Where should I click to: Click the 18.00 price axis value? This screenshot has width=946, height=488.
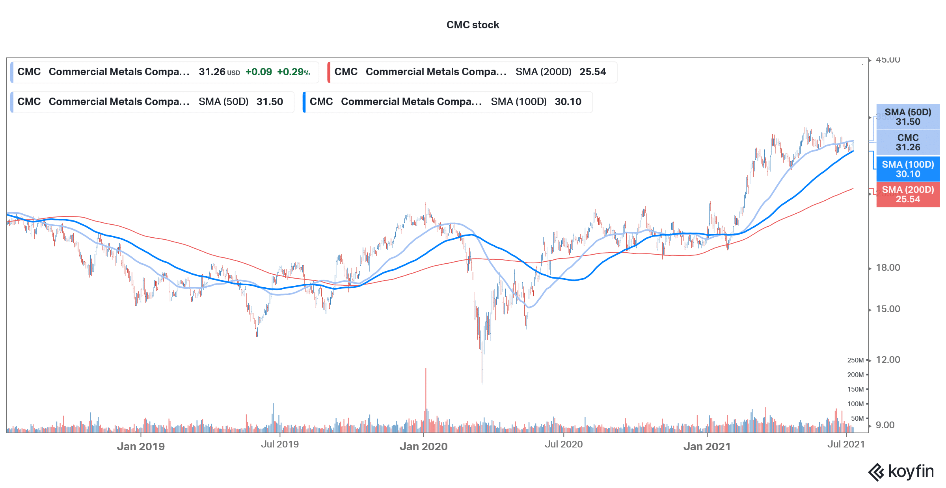[x=888, y=268]
